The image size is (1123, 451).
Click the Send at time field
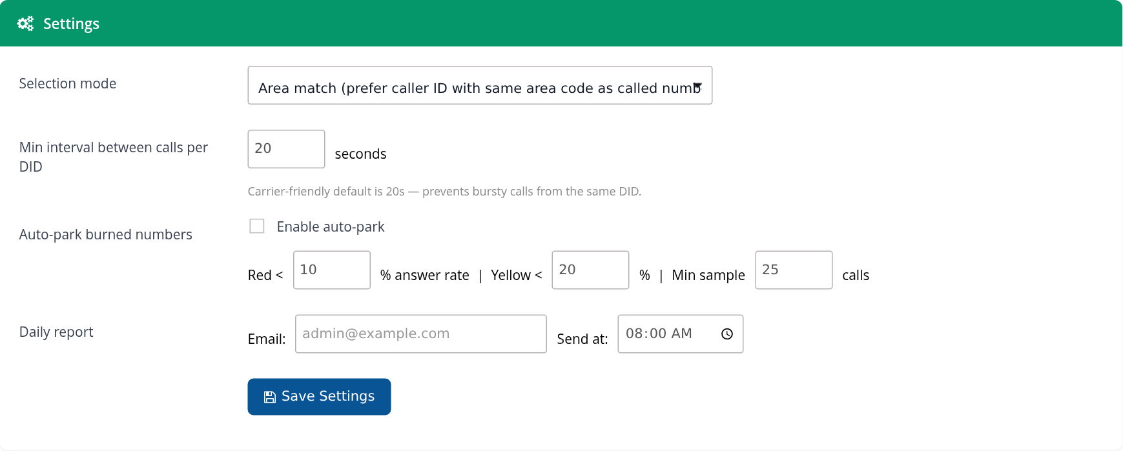pos(681,334)
